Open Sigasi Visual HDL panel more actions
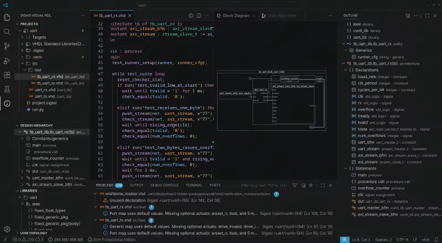The height and width of the screenshot is (243, 442). point(82,15)
